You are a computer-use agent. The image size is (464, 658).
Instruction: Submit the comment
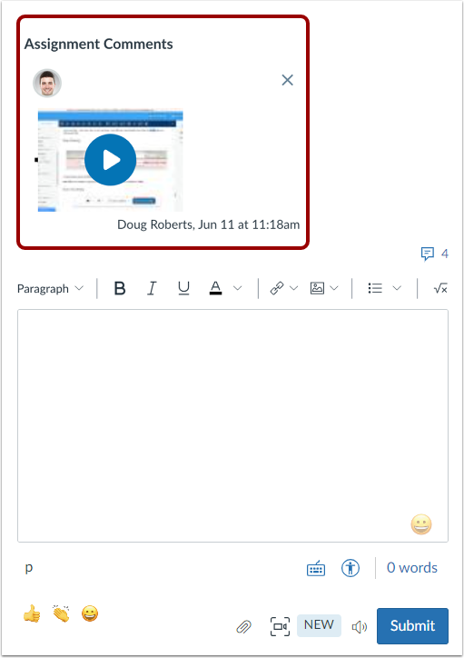click(x=412, y=625)
